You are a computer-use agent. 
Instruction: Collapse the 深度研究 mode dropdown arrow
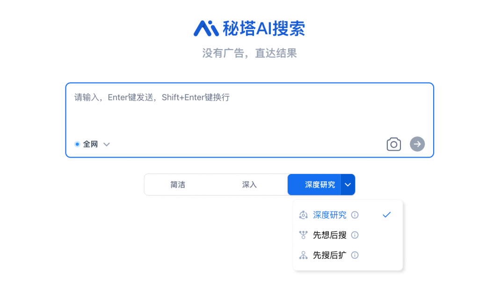click(x=348, y=185)
